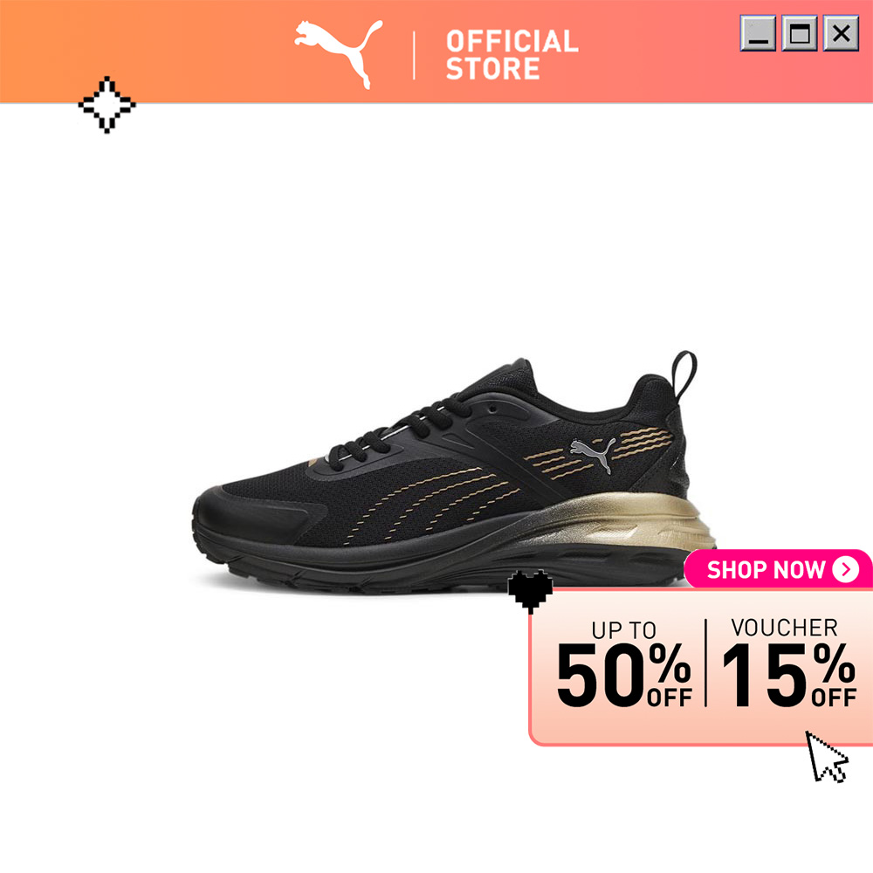Click the white Puma cat logo in header

click(339, 53)
